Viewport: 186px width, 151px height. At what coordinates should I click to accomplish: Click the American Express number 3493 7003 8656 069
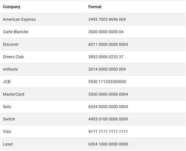(107, 19)
